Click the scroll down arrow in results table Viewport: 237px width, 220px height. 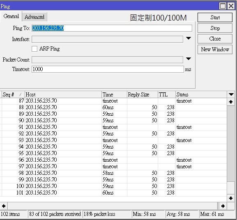click(231, 198)
